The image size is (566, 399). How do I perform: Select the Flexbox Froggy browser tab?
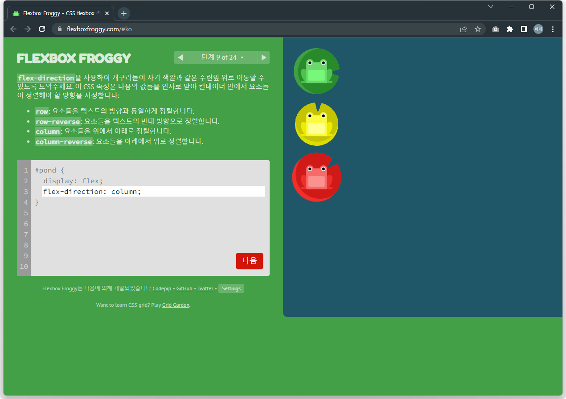coord(61,13)
